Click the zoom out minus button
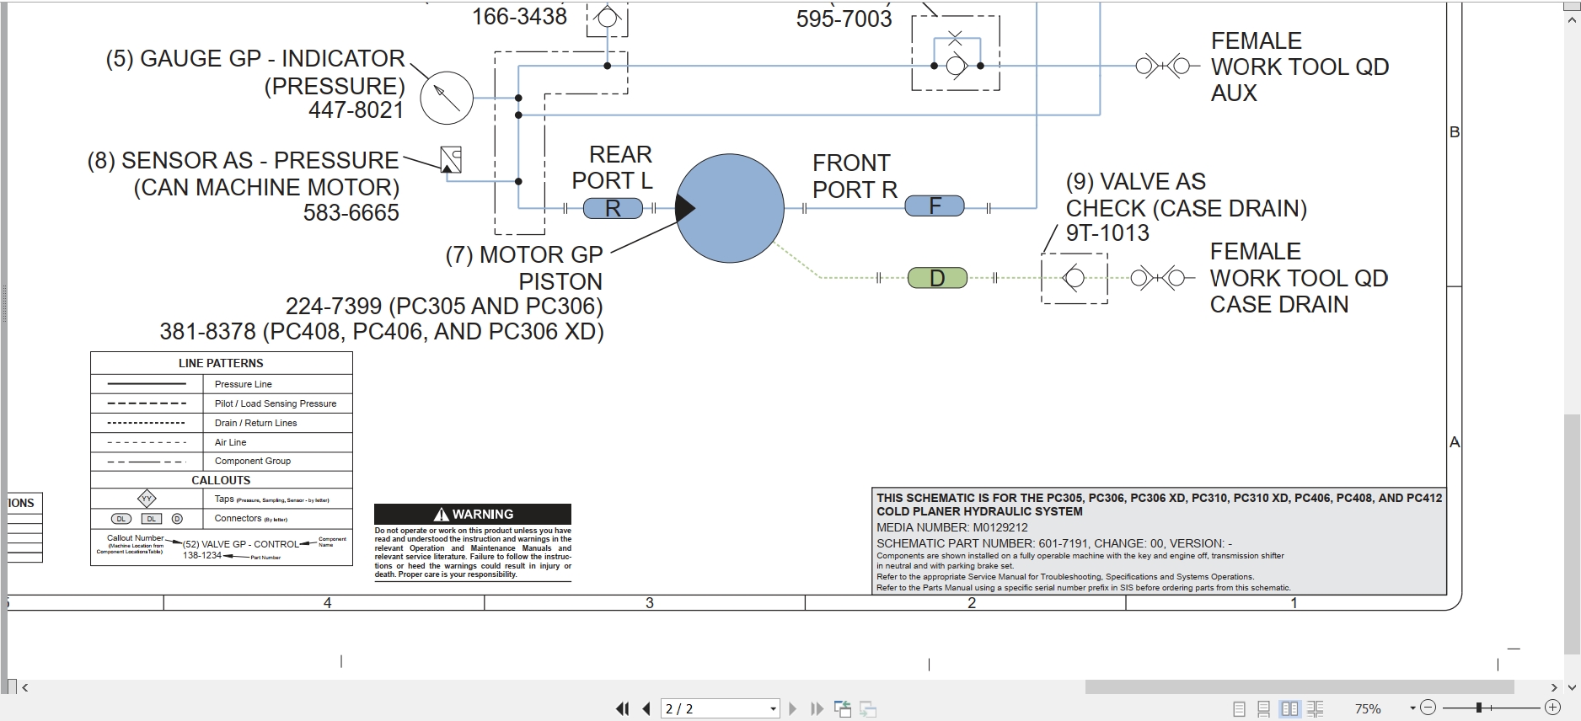1581x721 pixels. click(x=1428, y=708)
